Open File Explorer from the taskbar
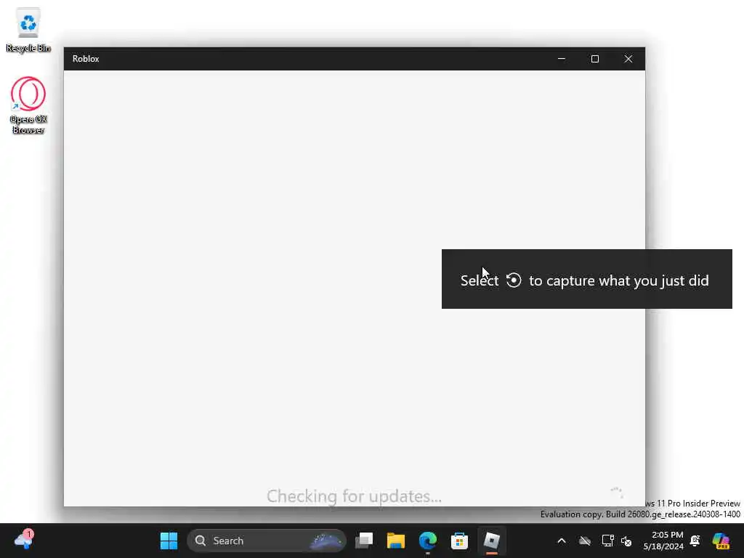744x558 pixels. (x=396, y=541)
